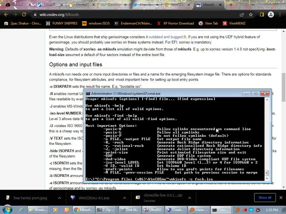This screenshot has width=286, height=214.
Task: Open Windows Media Player taskbar icon
Action: [x=56, y=210]
